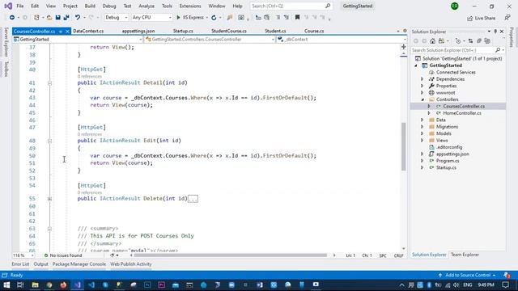Collapse the Detail method code block
The image size is (518, 291).
coord(49,83)
